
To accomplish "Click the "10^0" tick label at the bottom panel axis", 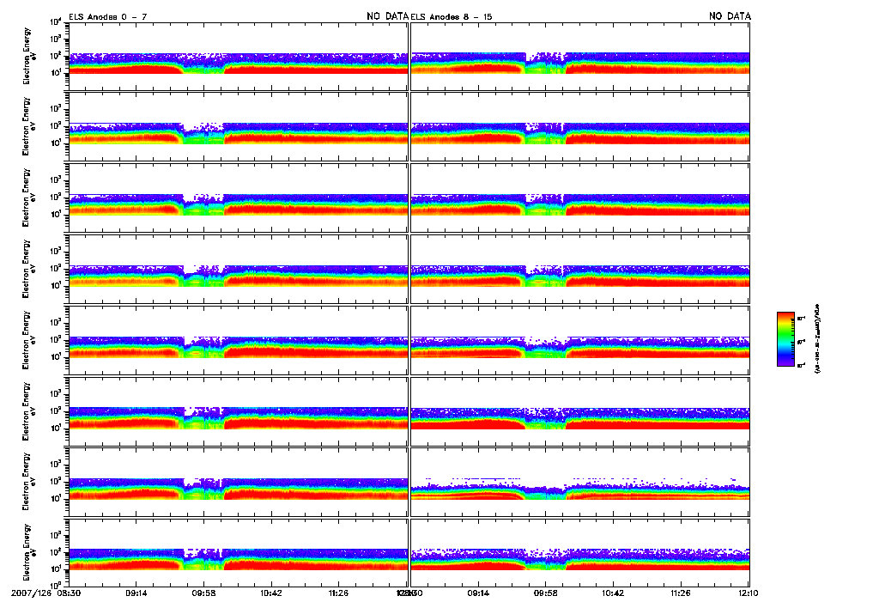I will pos(56,585).
